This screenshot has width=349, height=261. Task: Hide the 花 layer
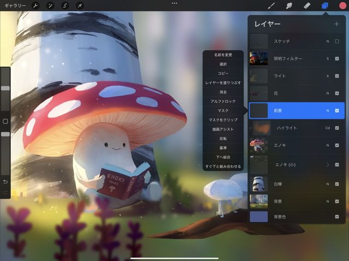tap(337, 93)
